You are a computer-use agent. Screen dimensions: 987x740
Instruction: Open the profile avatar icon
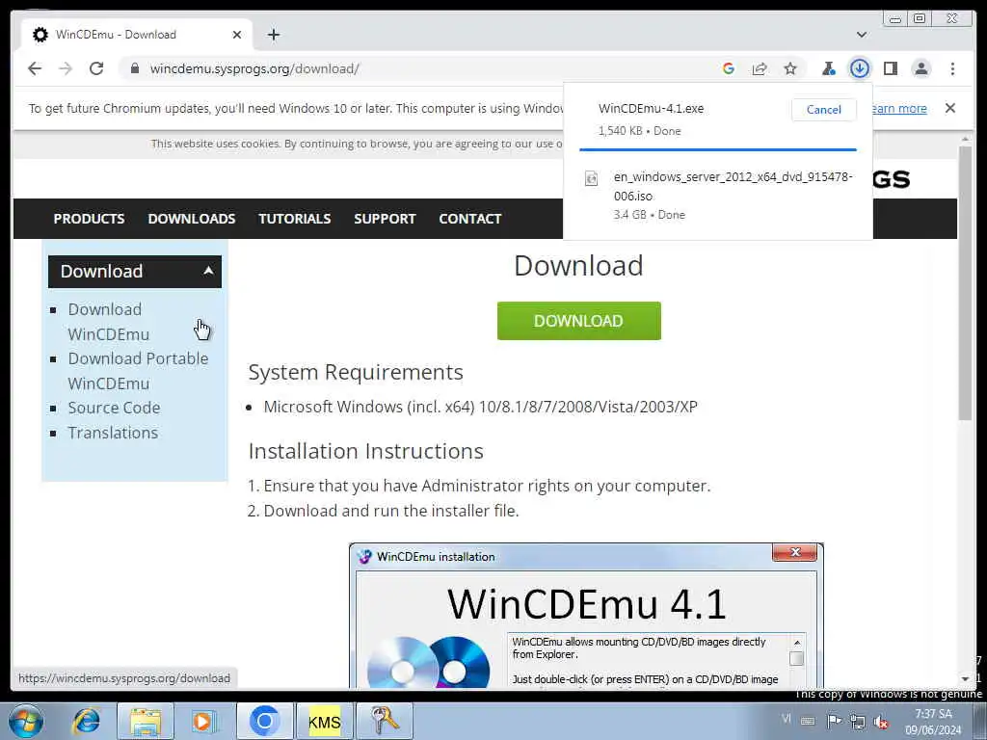pyautogui.click(x=920, y=68)
